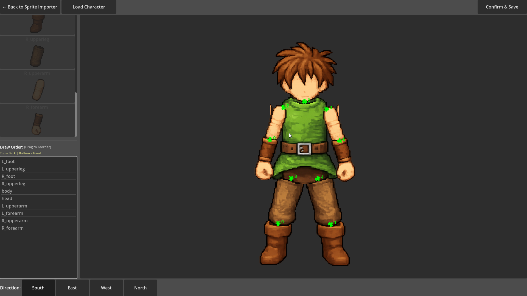Select the R_forearm sprite thumbnail
Image resolution: width=527 pixels, height=296 pixels.
click(x=37, y=124)
